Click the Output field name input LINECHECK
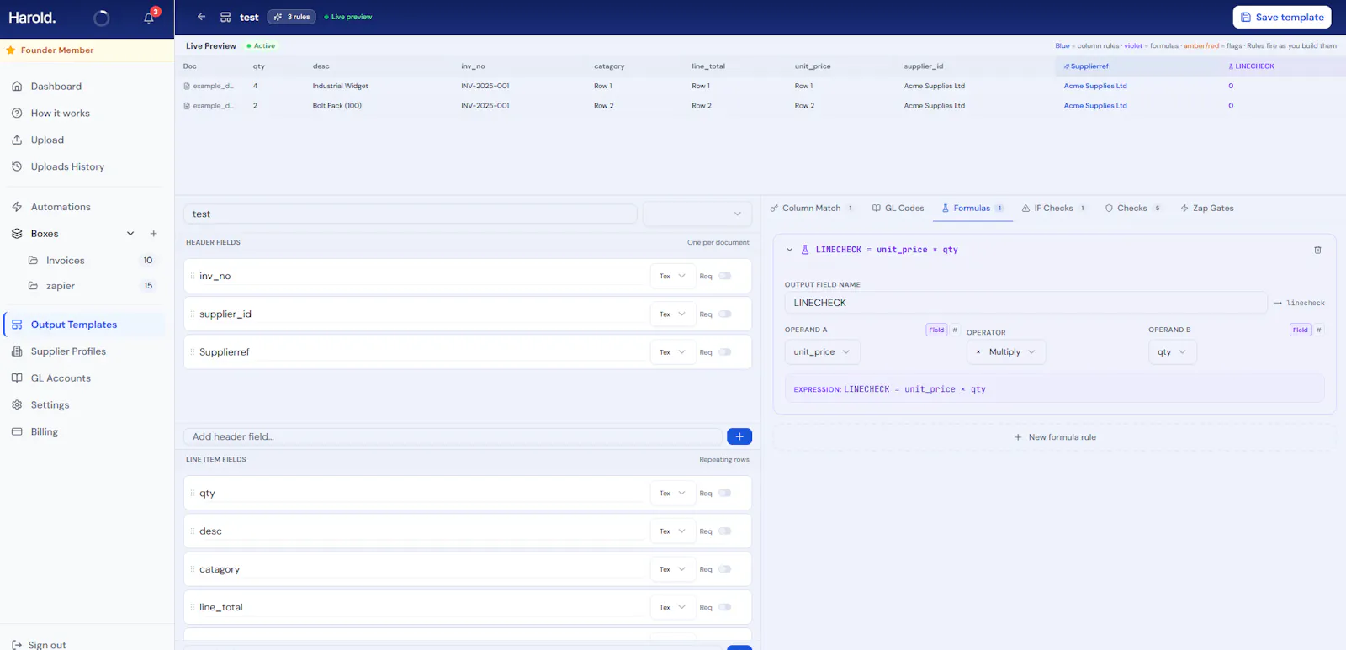 click(1025, 303)
